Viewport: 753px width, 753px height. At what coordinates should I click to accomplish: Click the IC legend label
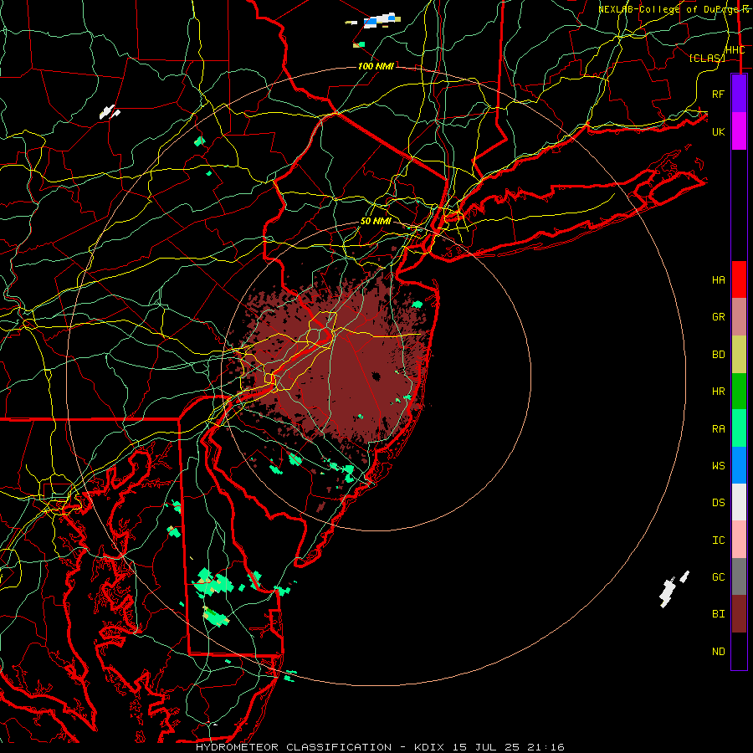pos(718,540)
